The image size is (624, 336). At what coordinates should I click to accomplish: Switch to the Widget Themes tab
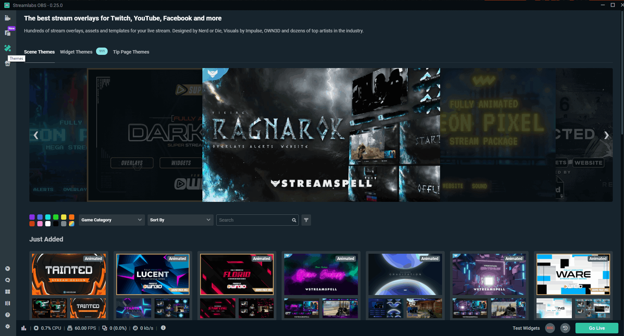pyautogui.click(x=76, y=52)
